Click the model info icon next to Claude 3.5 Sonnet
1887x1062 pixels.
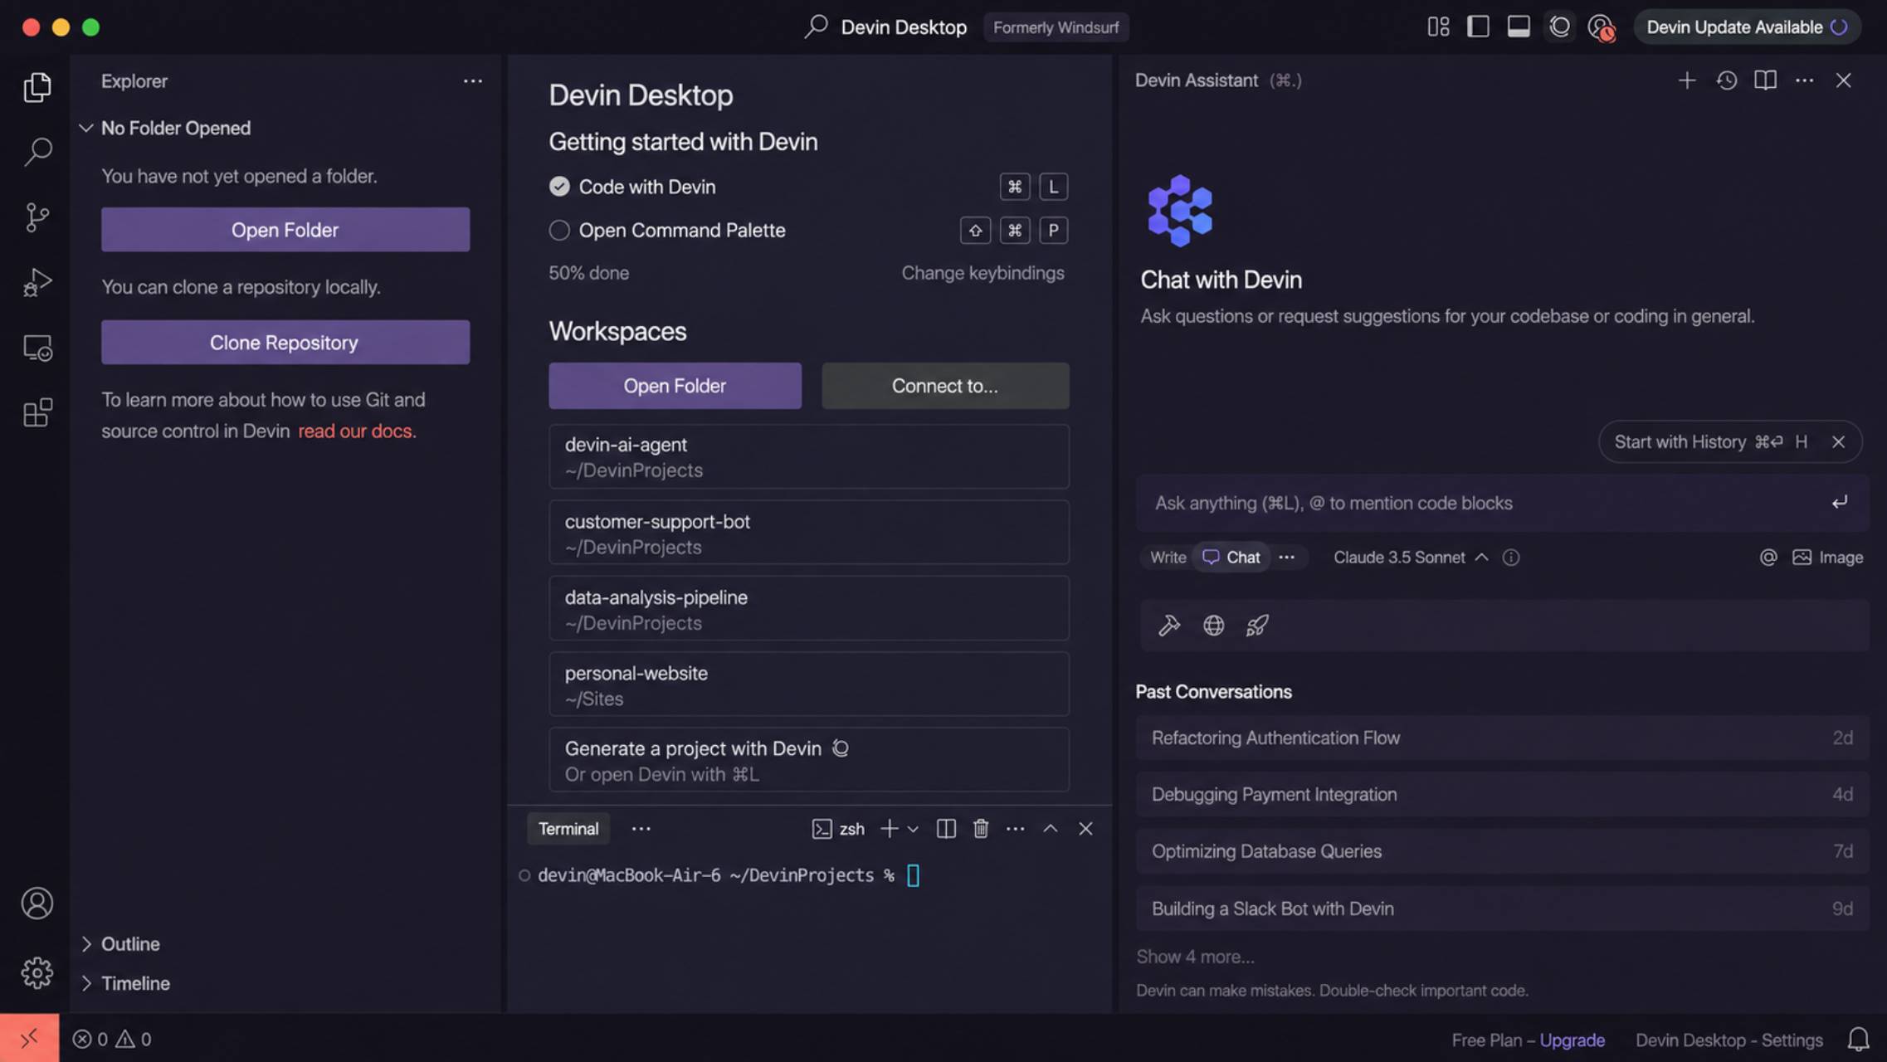coord(1510,558)
